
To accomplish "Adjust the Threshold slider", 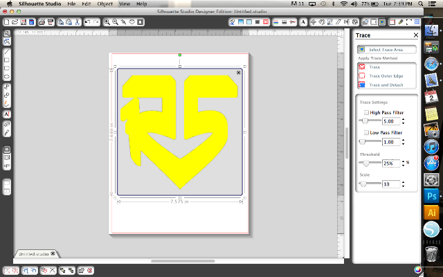I will [366, 163].
